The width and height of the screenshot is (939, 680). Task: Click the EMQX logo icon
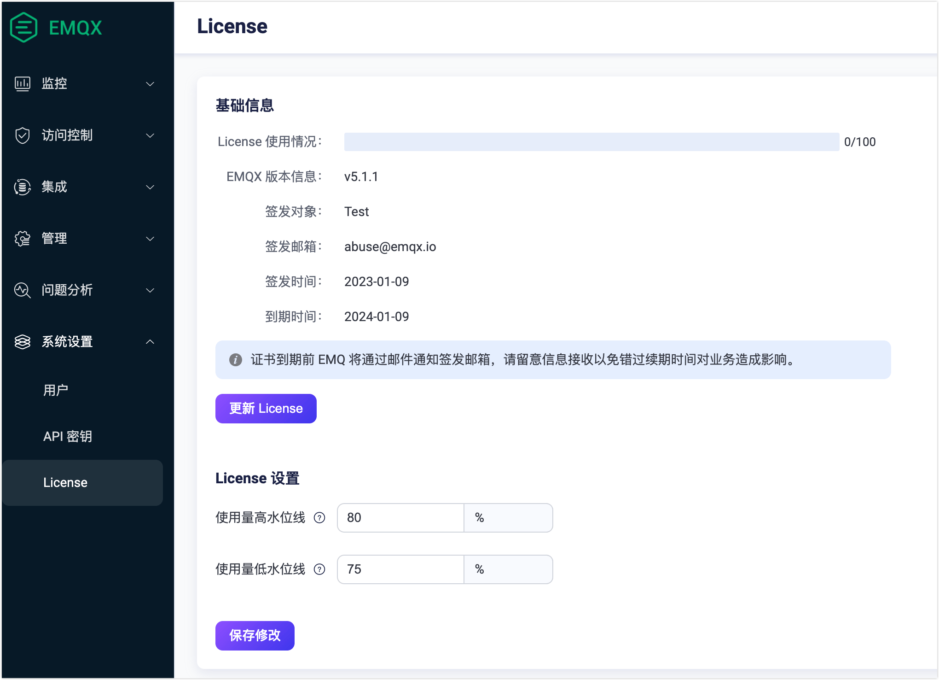(23, 28)
